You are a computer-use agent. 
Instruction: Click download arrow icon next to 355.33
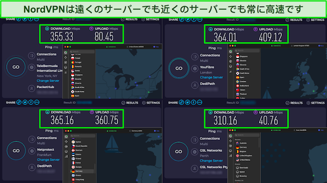tap(47, 29)
